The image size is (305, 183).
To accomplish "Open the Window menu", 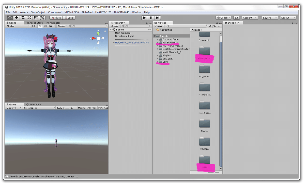I will coord(137,12).
